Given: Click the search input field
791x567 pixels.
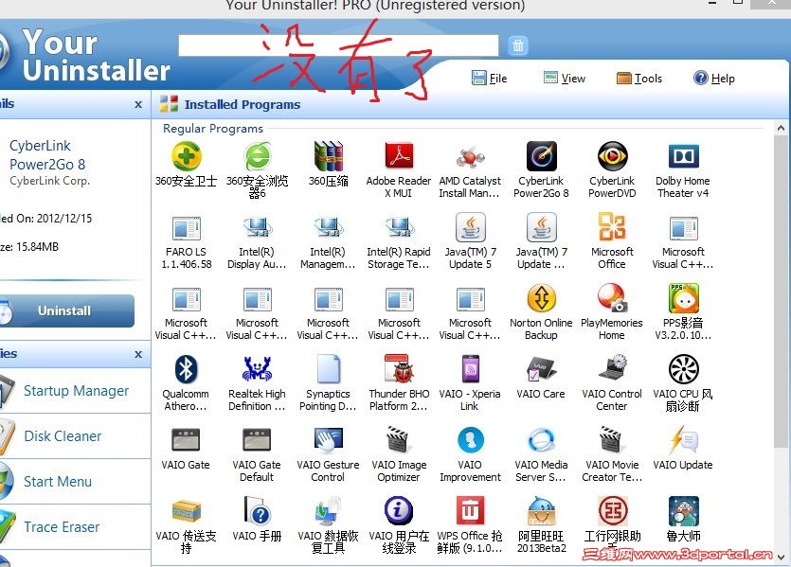Looking at the screenshot, I should (x=338, y=45).
